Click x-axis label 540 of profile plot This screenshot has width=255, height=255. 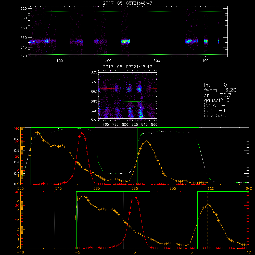point(59,189)
